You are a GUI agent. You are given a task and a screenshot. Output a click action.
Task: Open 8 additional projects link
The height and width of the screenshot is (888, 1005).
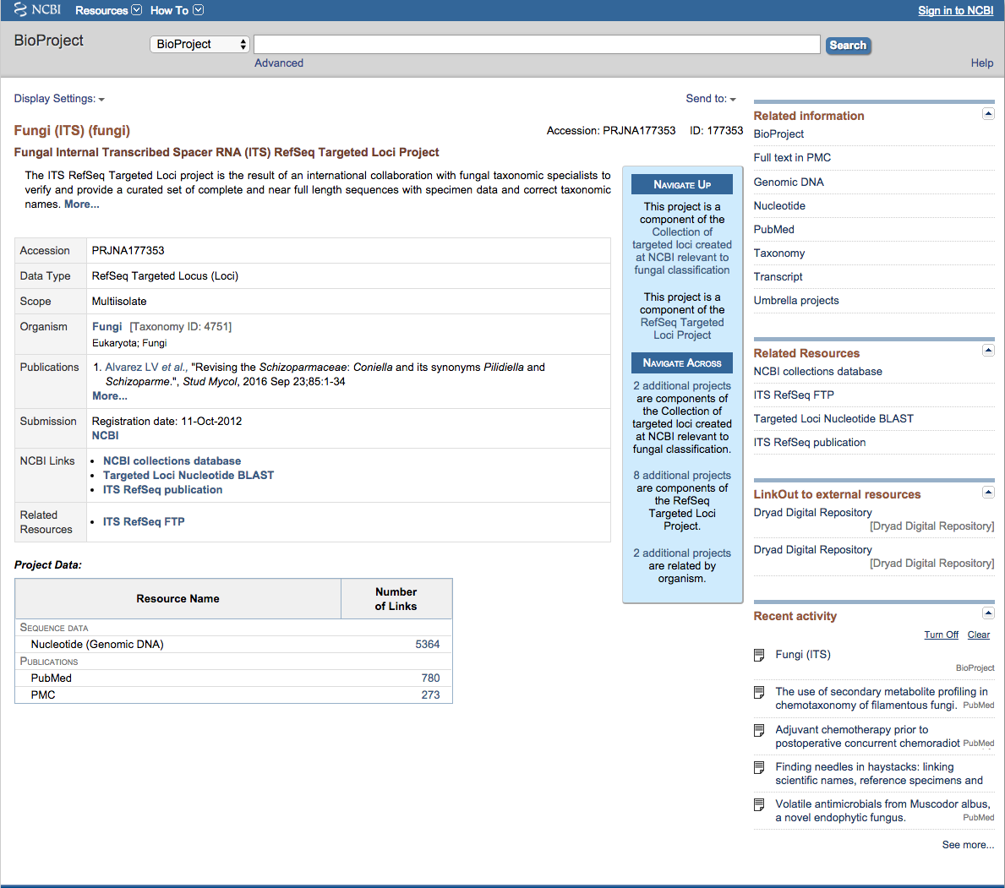click(x=682, y=476)
